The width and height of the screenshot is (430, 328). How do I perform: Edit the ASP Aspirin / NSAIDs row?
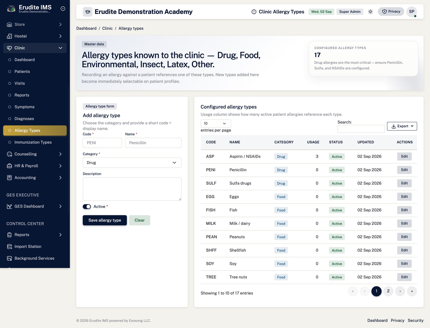[x=404, y=156]
